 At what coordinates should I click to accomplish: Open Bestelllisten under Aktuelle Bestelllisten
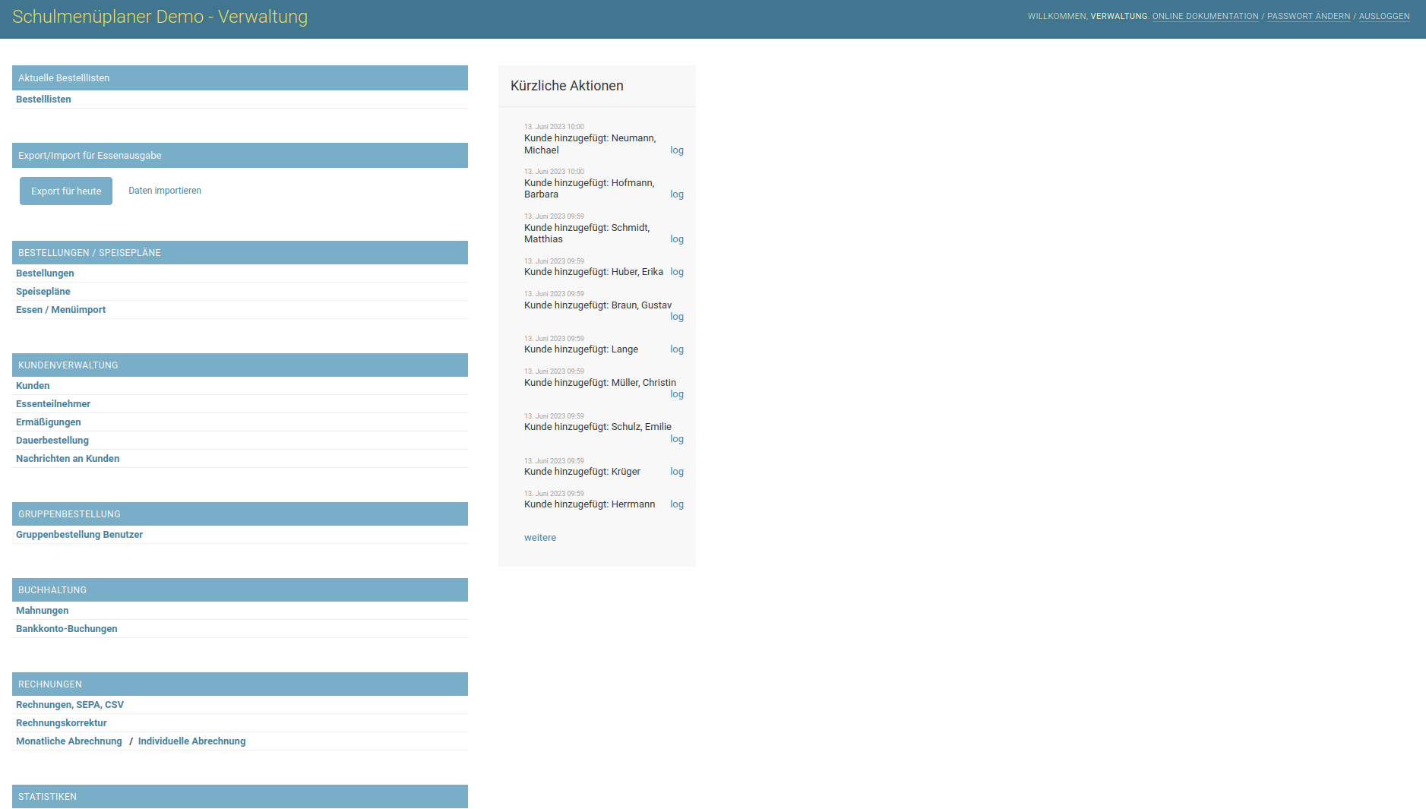coord(43,100)
